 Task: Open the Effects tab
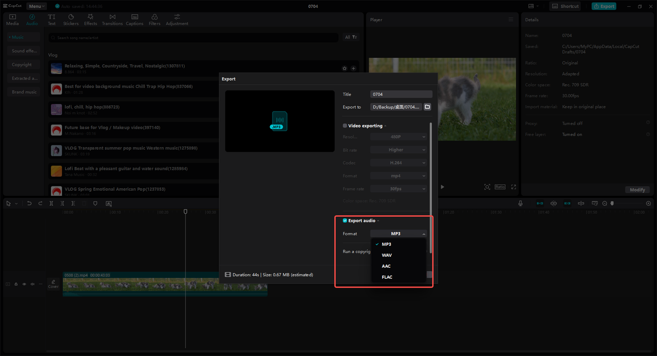click(91, 20)
